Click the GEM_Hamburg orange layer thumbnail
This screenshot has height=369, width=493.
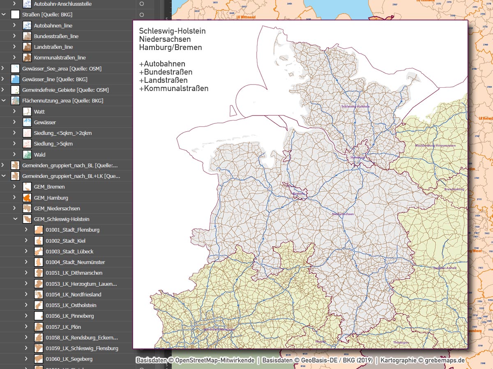click(x=27, y=198)
